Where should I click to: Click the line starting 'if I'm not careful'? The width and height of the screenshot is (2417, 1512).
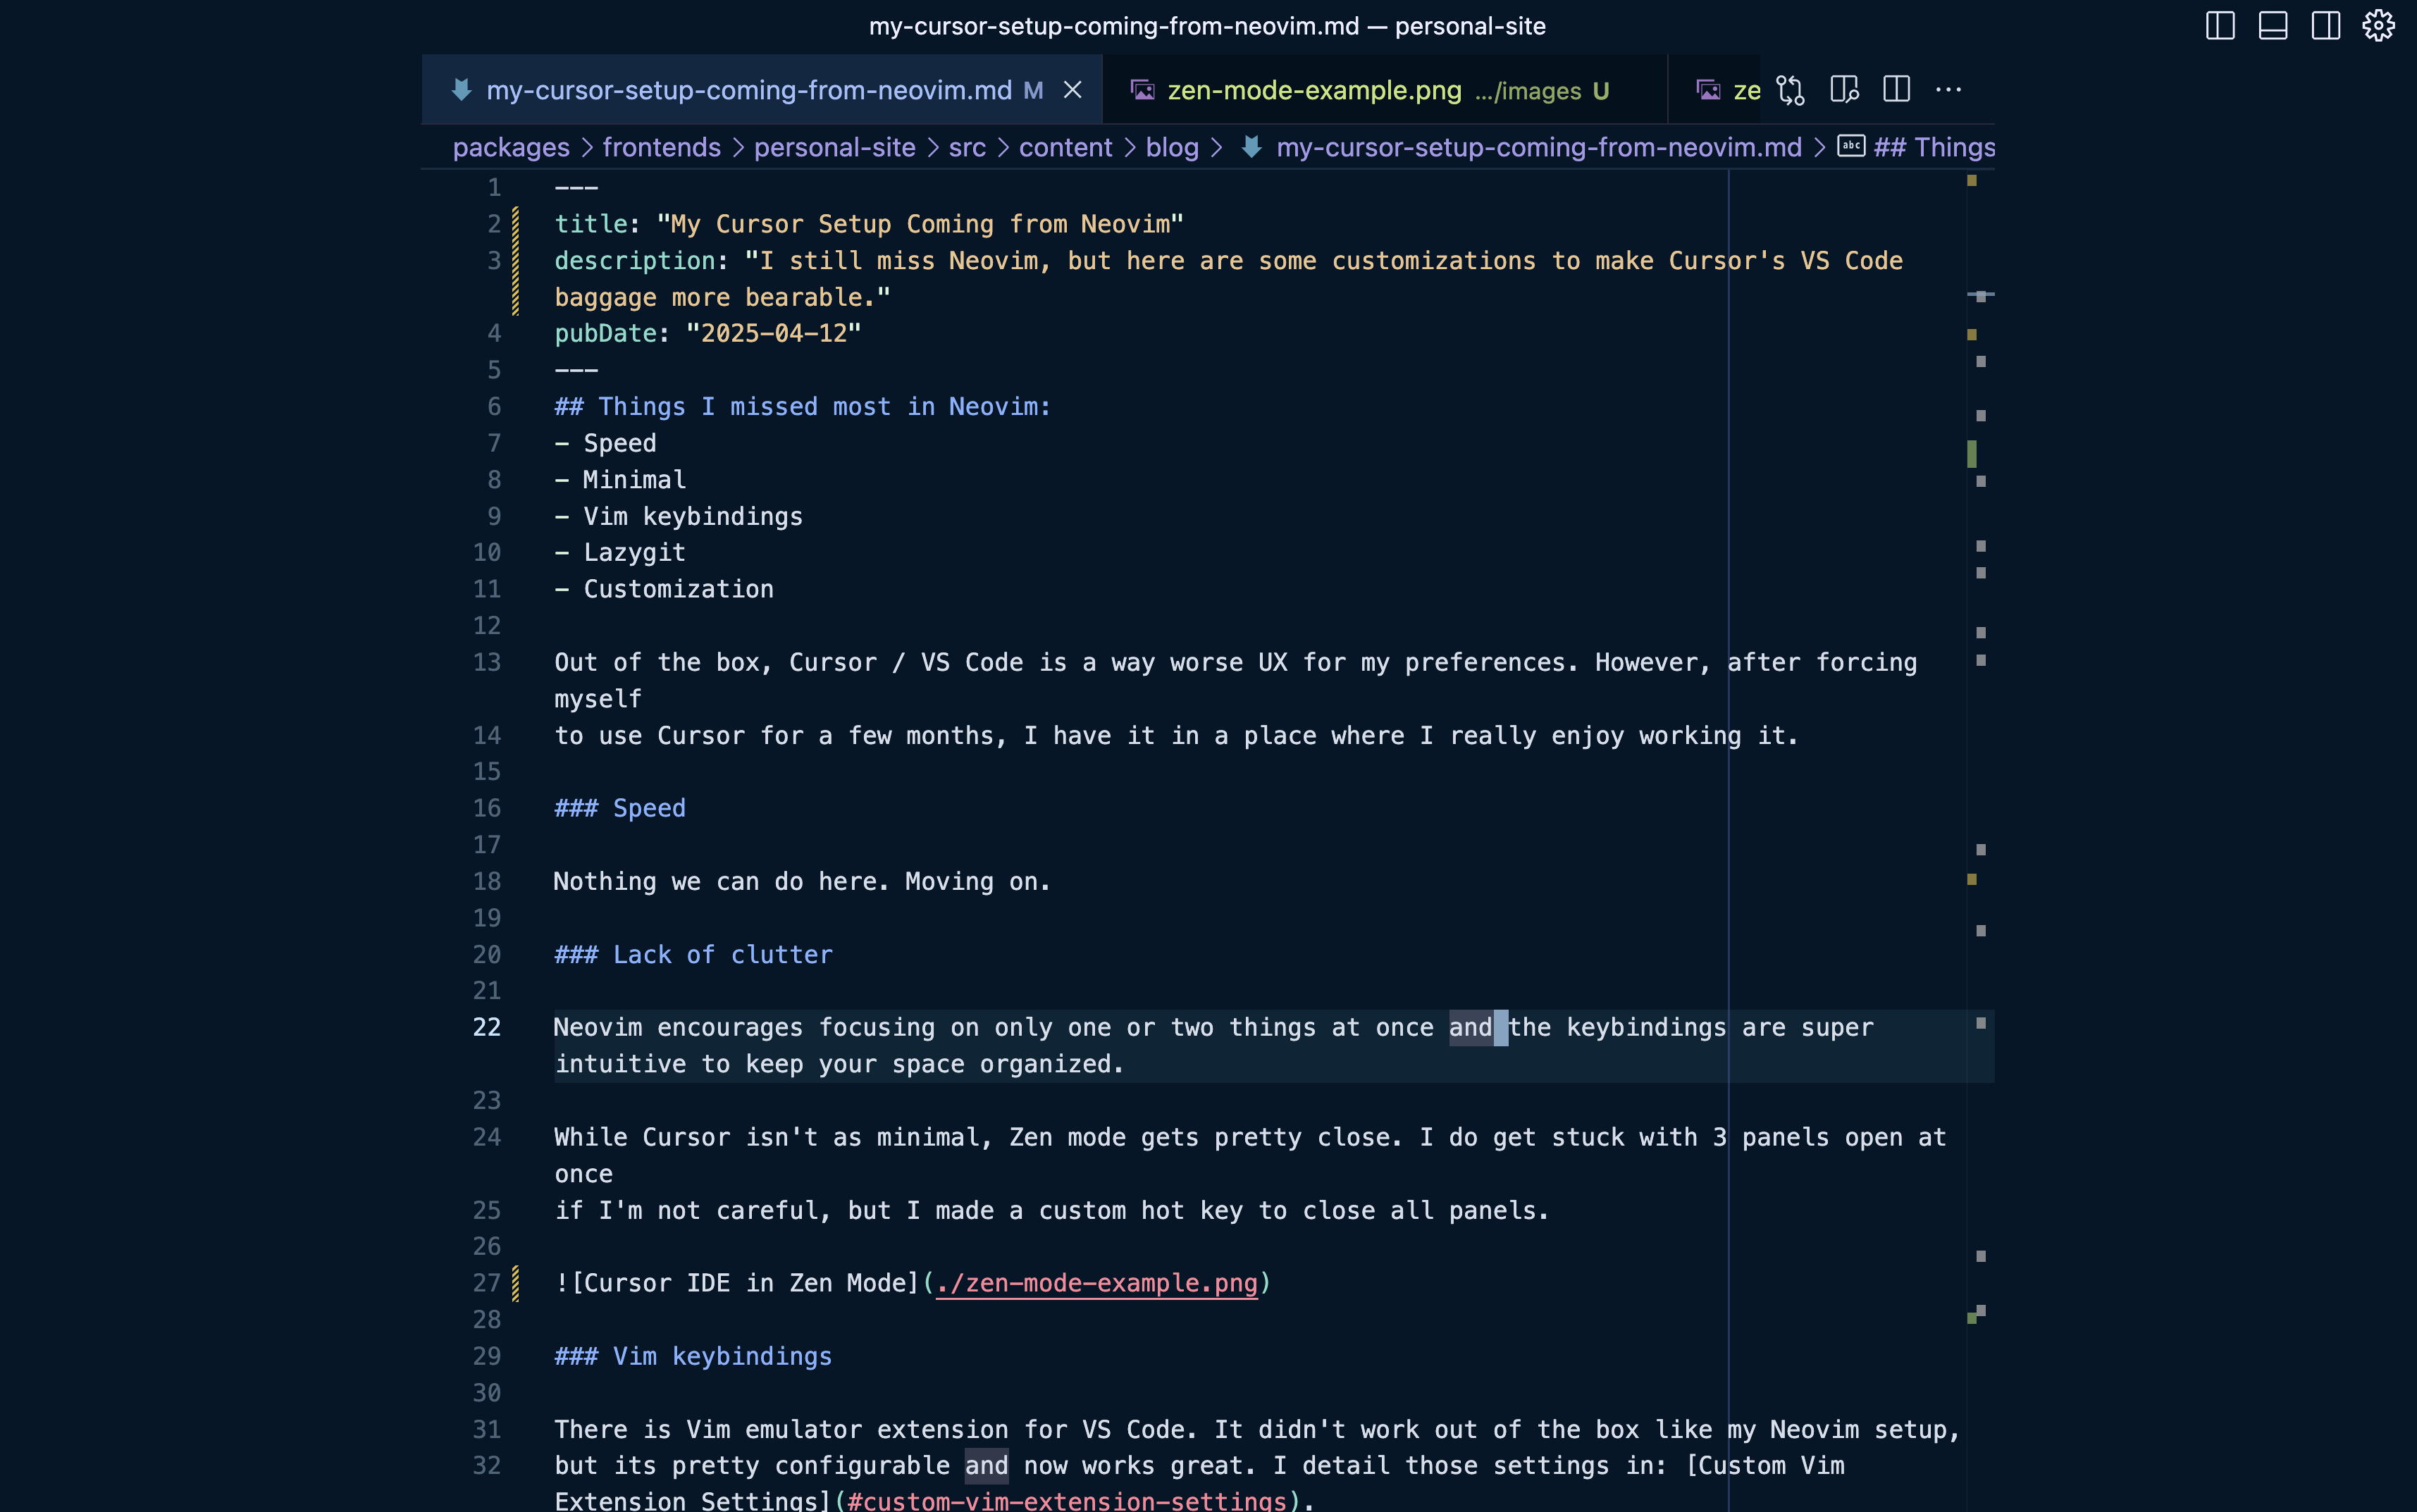point(1053,1210)
